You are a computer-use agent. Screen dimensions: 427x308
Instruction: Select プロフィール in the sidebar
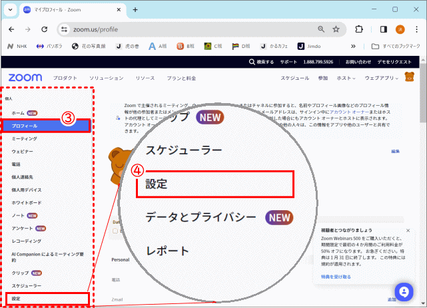click(46, 126)
